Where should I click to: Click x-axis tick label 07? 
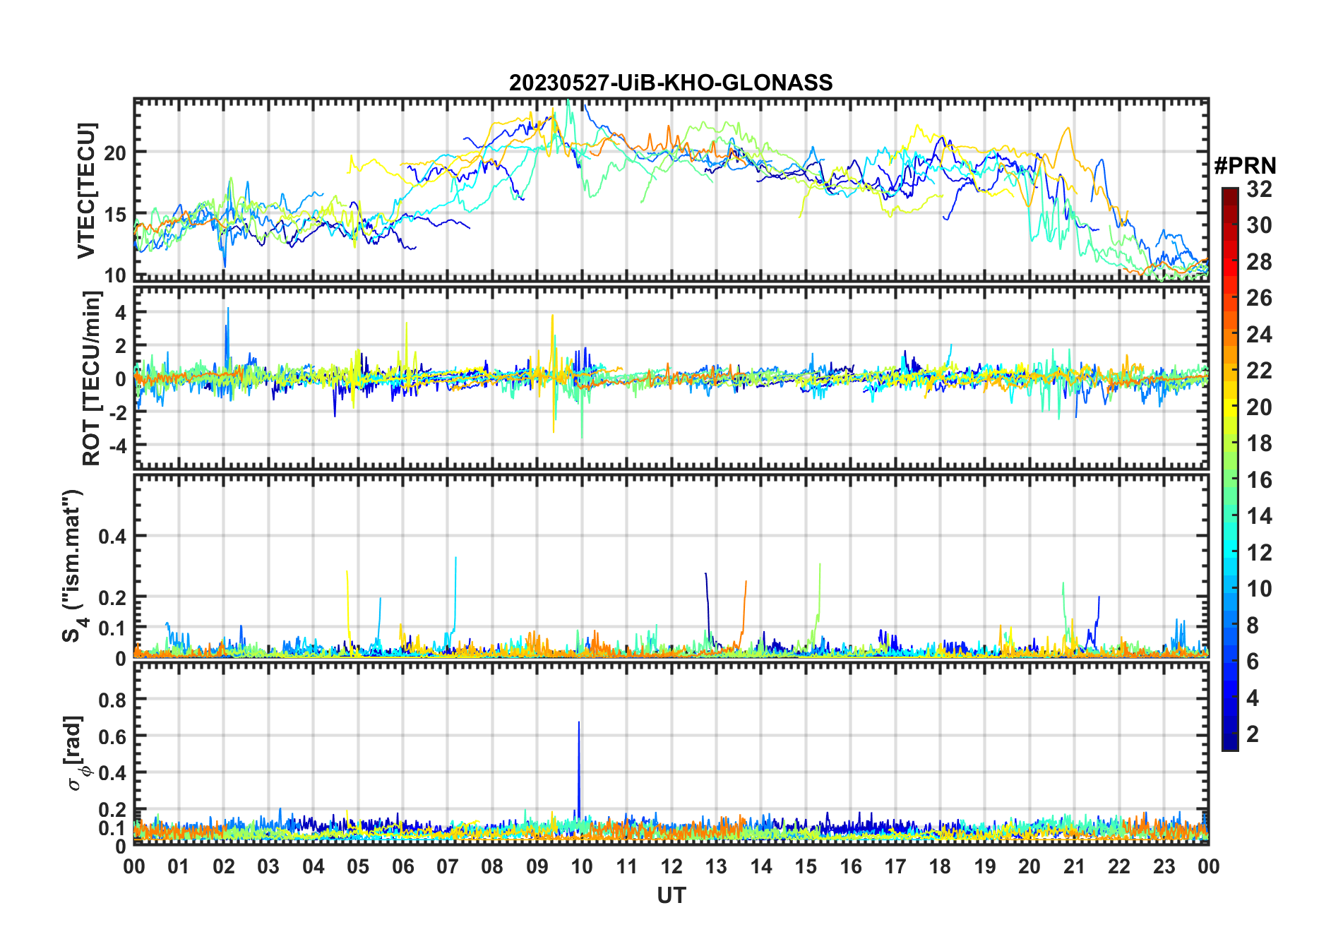pos(448,866)
